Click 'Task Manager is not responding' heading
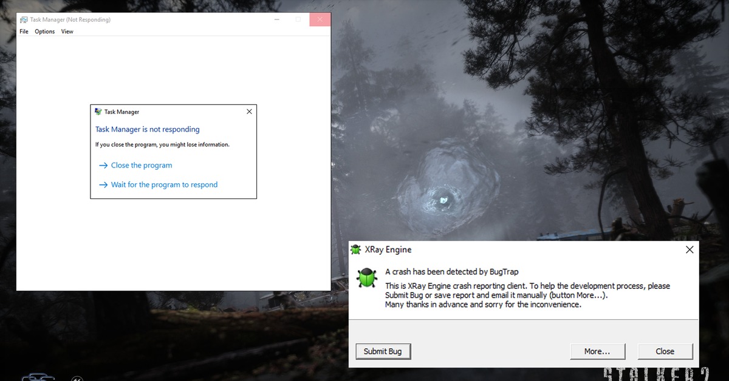Screen dimensions: 729x381 tap(148, 129)
